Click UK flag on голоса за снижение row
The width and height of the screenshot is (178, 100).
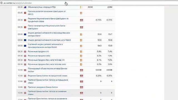pyautogui.click(x=25, y=93)
